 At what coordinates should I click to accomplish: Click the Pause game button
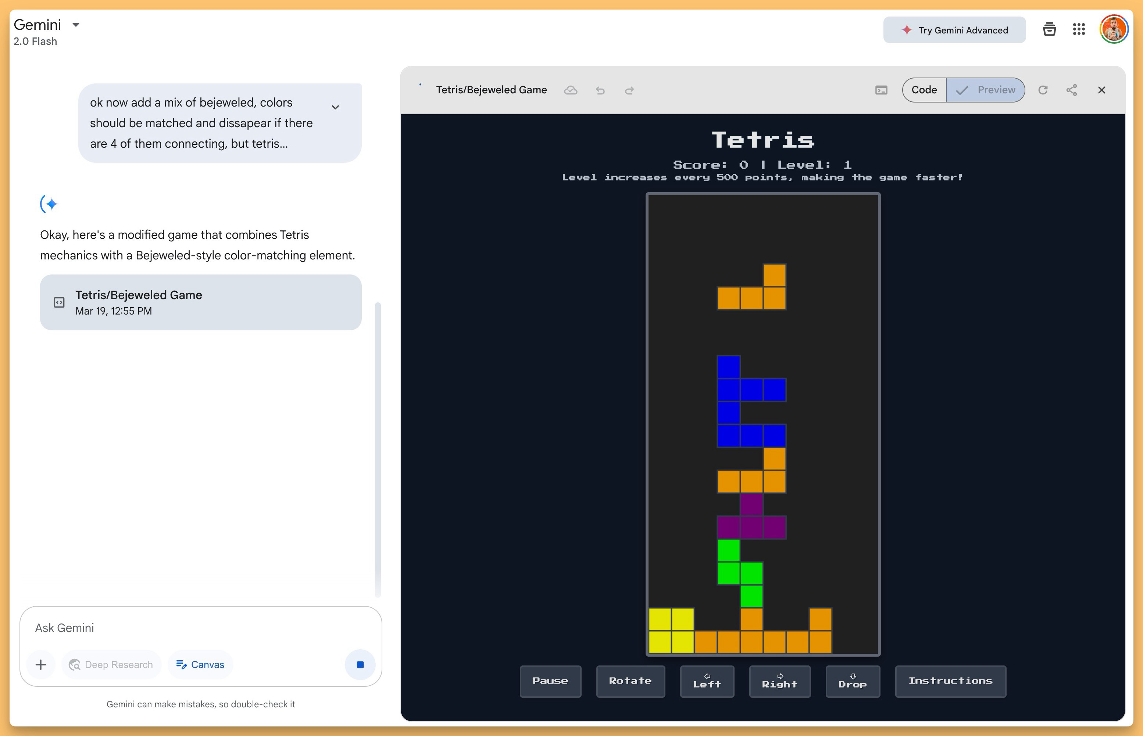[x=550, y=681]
